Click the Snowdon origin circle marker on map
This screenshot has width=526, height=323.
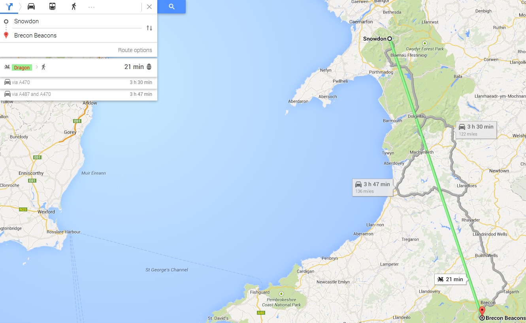point(390,39)
